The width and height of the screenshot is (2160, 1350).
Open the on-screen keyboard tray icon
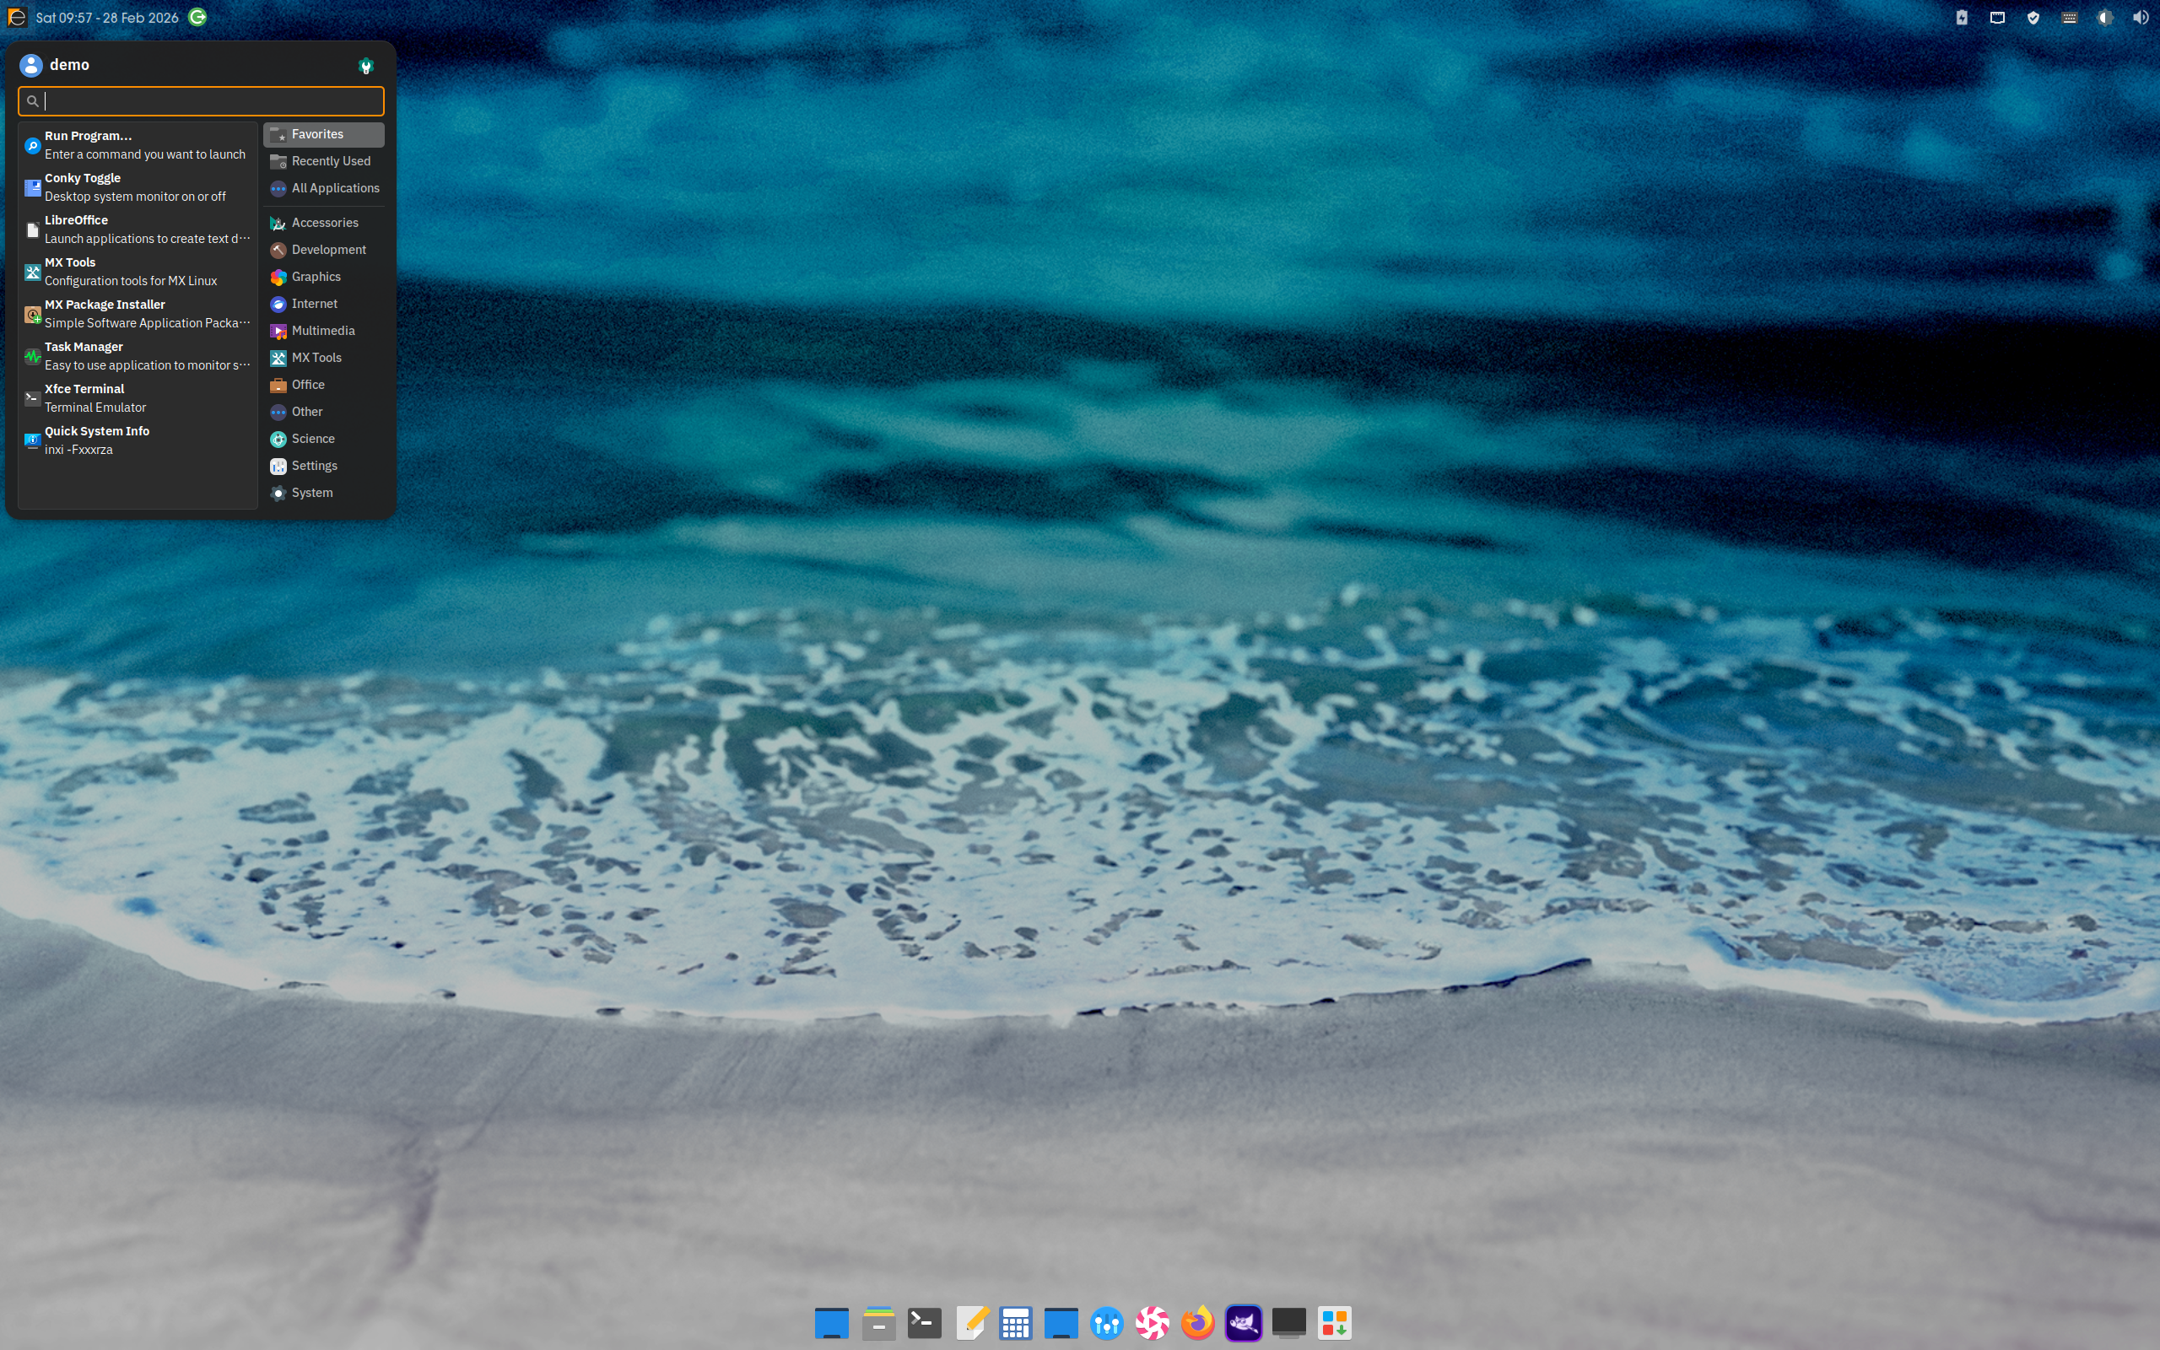[2069, 17]
